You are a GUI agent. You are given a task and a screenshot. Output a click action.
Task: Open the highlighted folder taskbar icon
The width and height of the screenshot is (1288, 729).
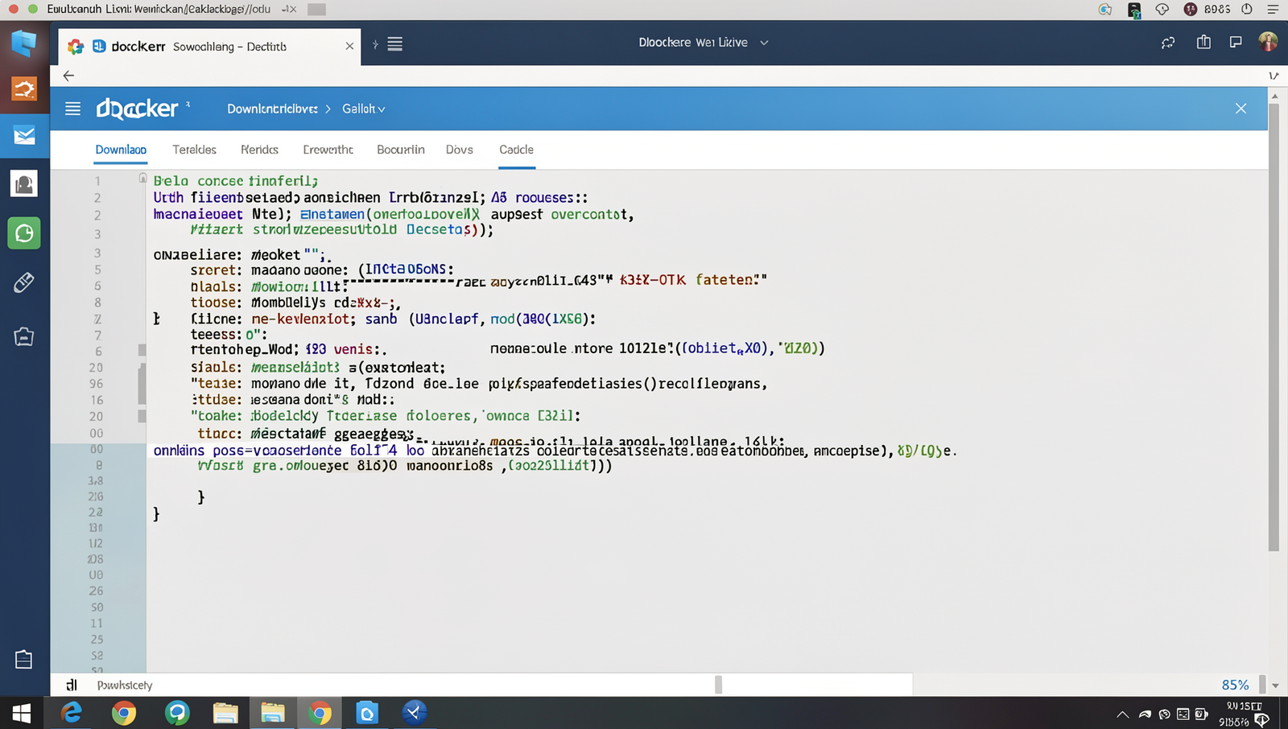pos(273,713)
